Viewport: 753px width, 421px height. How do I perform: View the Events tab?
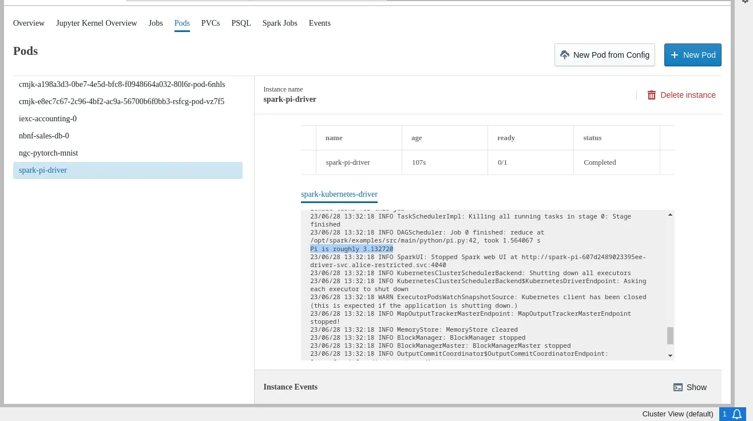click(x=319, y=23)
